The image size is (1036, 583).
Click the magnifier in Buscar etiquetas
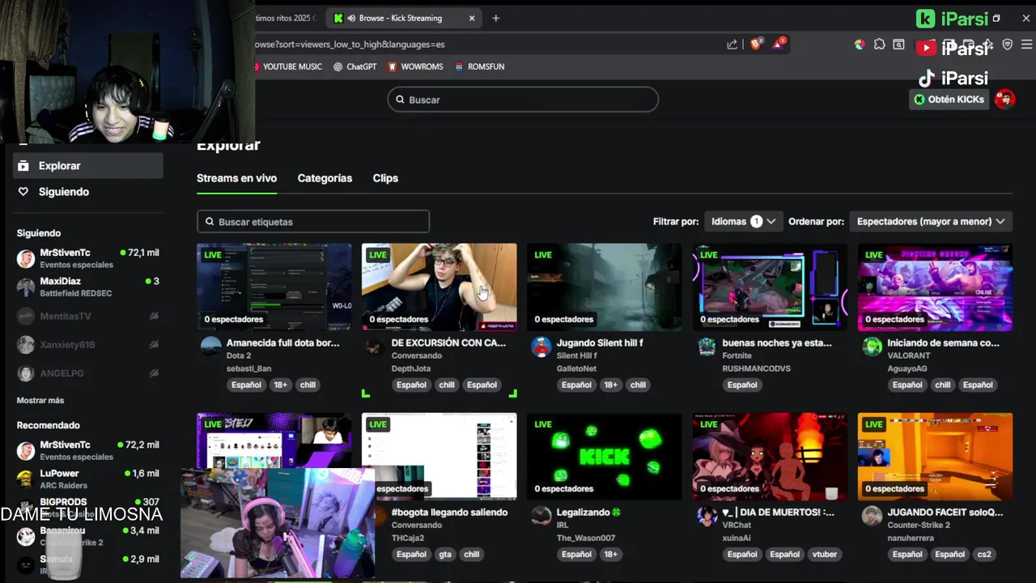[210, 222]
